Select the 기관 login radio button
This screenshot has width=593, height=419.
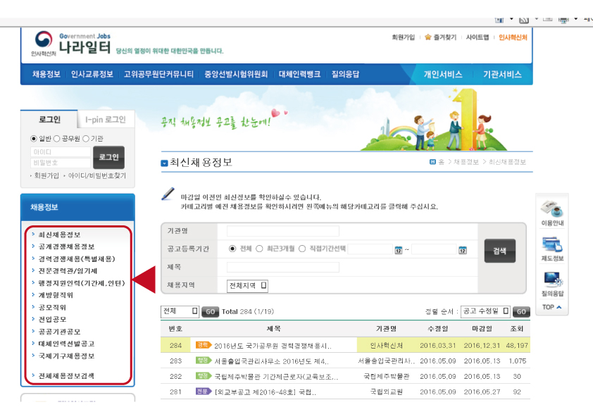click(x=86, y=139)
